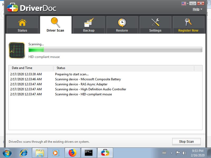Viewport: 211px width, 158px height.
Task: Click the scanning heartbeat monitor icon
Action: [x=17, y=50]
